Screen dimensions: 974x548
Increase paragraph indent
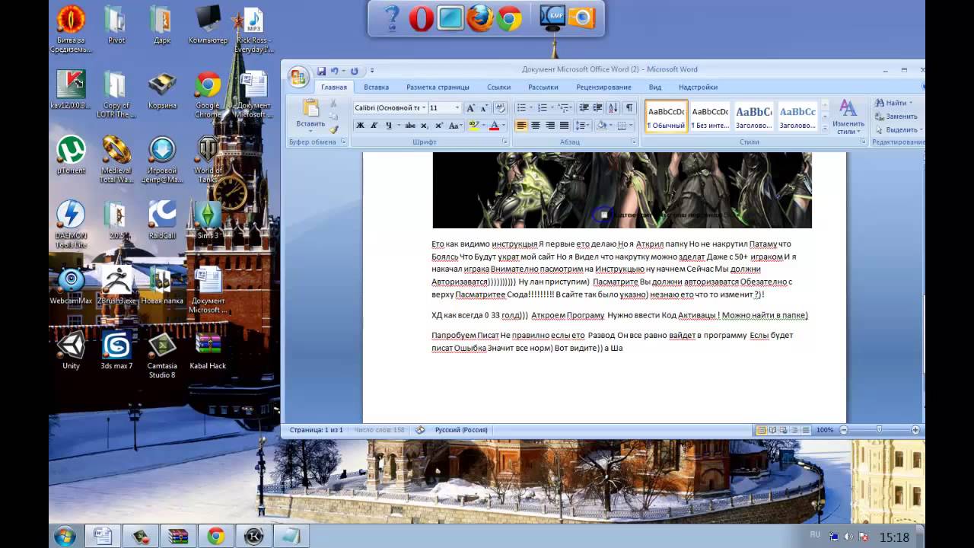[598, 108]
